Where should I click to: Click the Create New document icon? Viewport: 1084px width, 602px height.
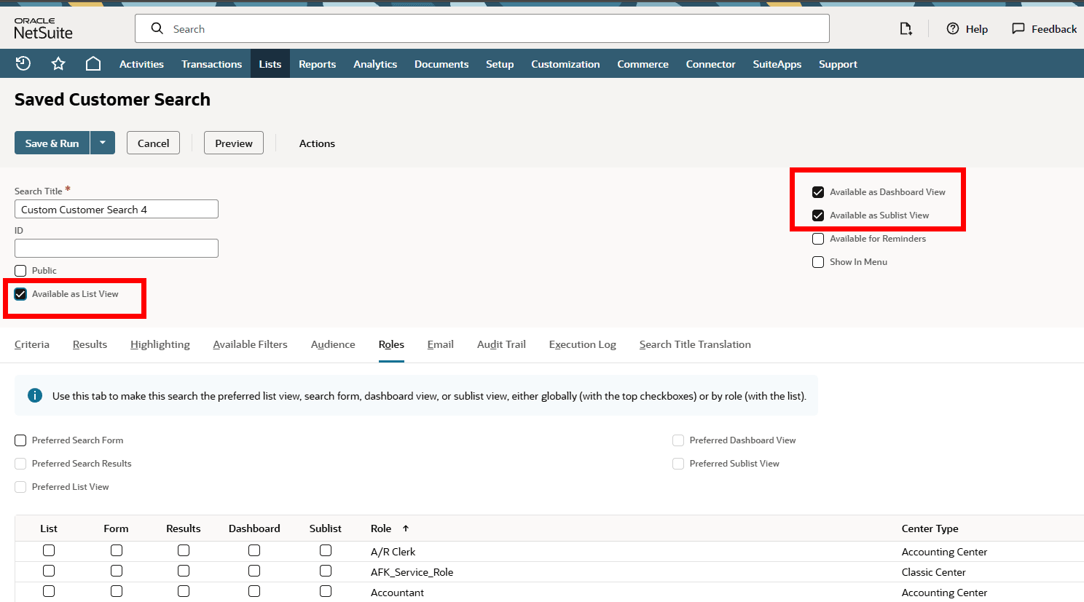click(x=906, y=28)
